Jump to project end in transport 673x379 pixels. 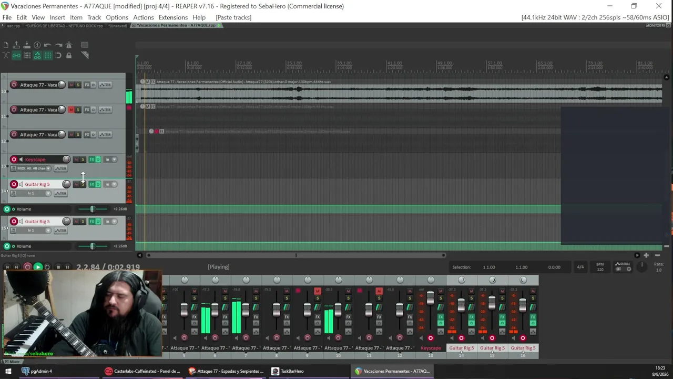click(x=17, y=267)
